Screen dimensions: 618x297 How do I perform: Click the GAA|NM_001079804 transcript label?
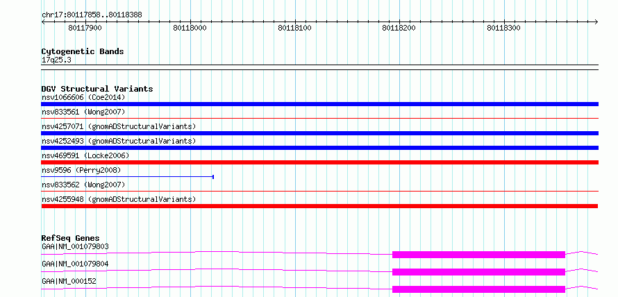(75, 264)
